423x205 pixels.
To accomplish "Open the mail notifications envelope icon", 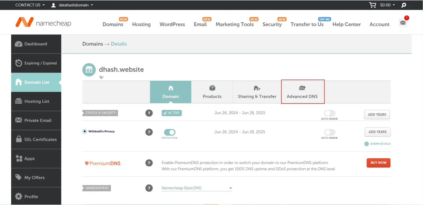I will tap(403, 23).
